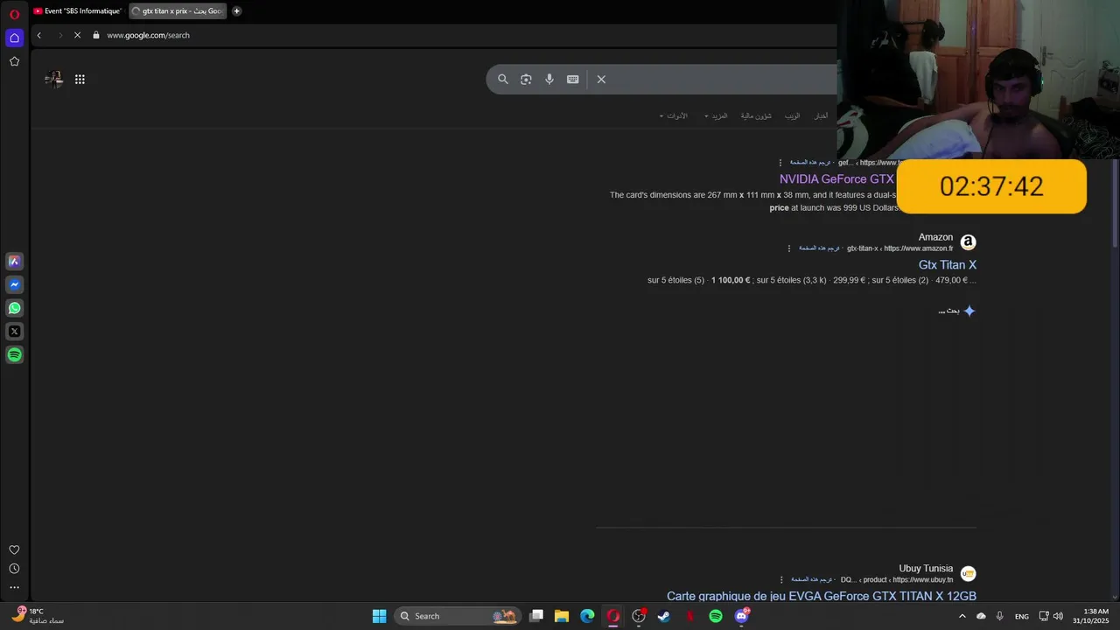Open the three-dot menu on NVIDIA result
Viewport: 1120px width, 630px height.
pyautogui.click(x=780, y=163)
